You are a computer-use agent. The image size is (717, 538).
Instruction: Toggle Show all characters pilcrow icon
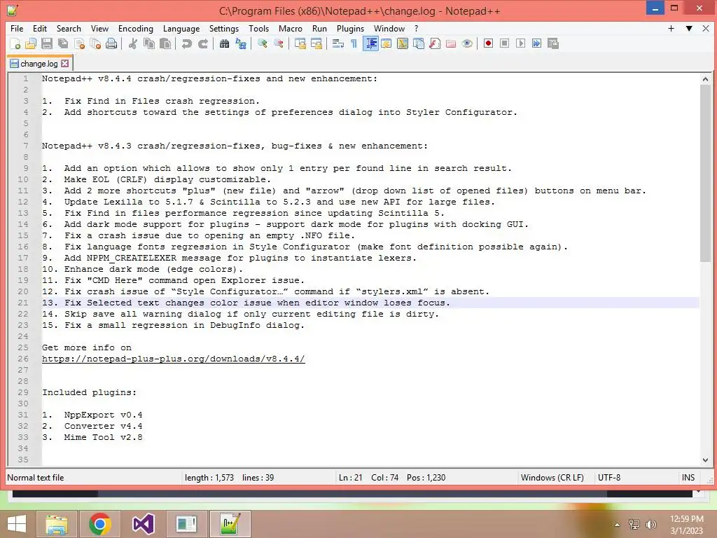[354, 43]
